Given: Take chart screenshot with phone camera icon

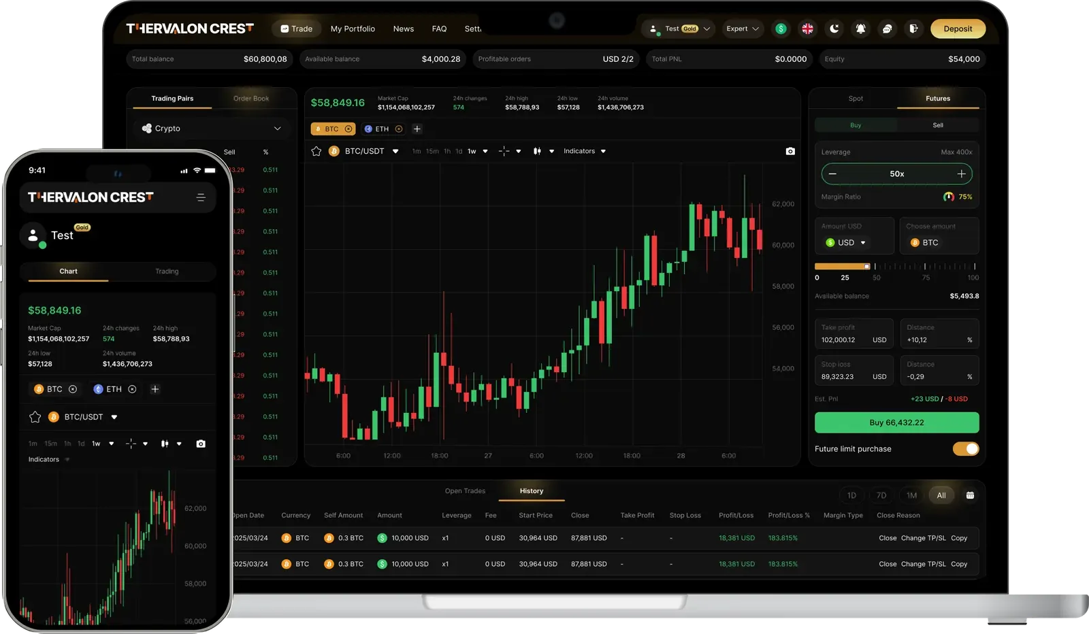Looking at the screenshot, I should point(201,444).
